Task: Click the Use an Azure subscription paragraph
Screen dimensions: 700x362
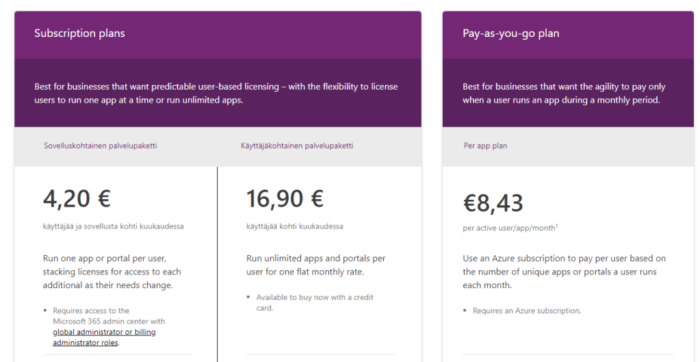Action: [564, 272]
